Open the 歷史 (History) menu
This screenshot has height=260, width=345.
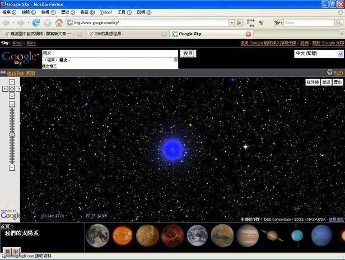(x=68, y=12)
